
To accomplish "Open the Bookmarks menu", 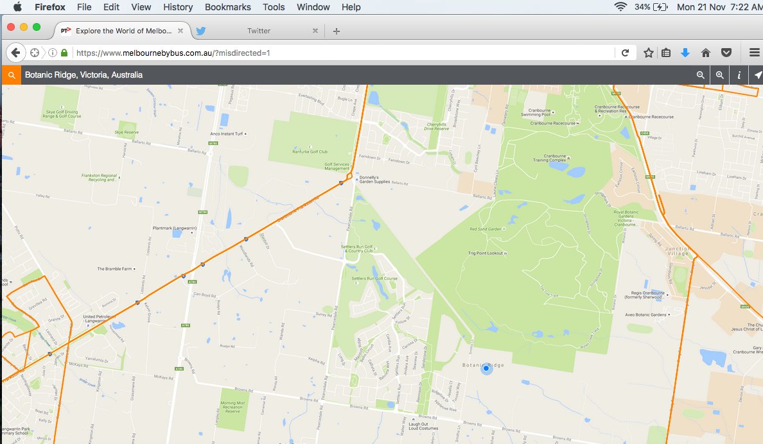I will 228,7.
